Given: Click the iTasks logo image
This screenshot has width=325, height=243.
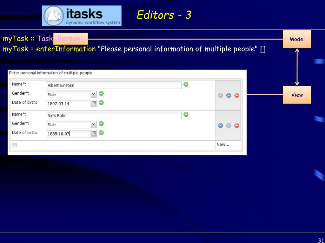Looking at the screenshot, I should coord(82,16).
